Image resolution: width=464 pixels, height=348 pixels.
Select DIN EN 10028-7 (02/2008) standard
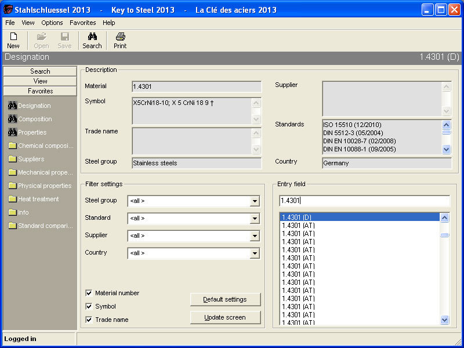point(359,141)
